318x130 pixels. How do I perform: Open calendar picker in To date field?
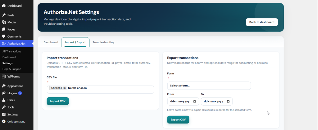(x=228, y=102)
